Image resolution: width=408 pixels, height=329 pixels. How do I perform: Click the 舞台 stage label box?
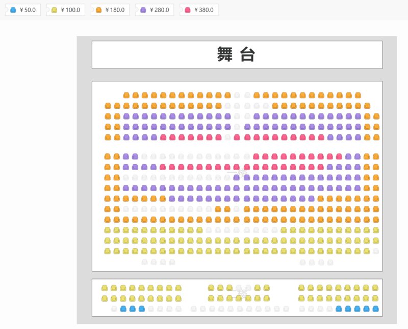click(237, 55)
